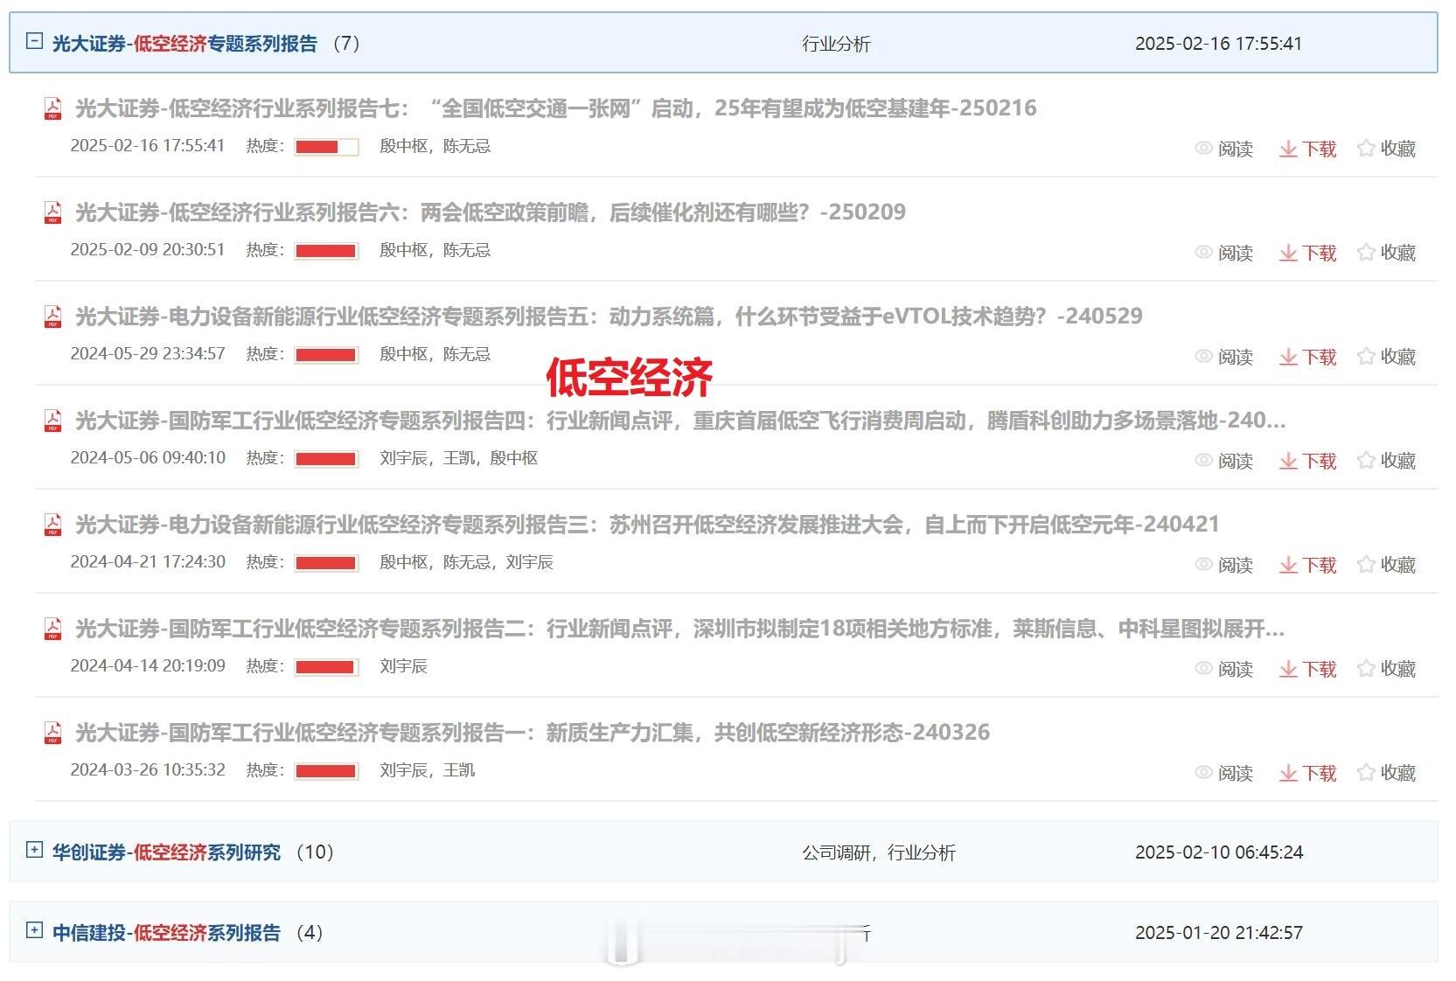Download 专题系列报告二 via arrow icon
The height and width of the screenshot is (981, 1456).
tap(1288, 670)
